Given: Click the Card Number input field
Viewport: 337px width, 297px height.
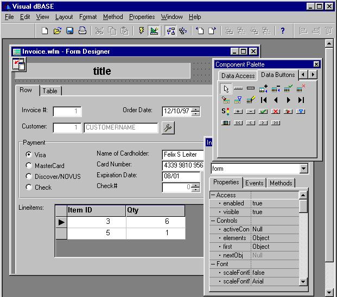Looking at the screenshot, I should coord(183,165).
